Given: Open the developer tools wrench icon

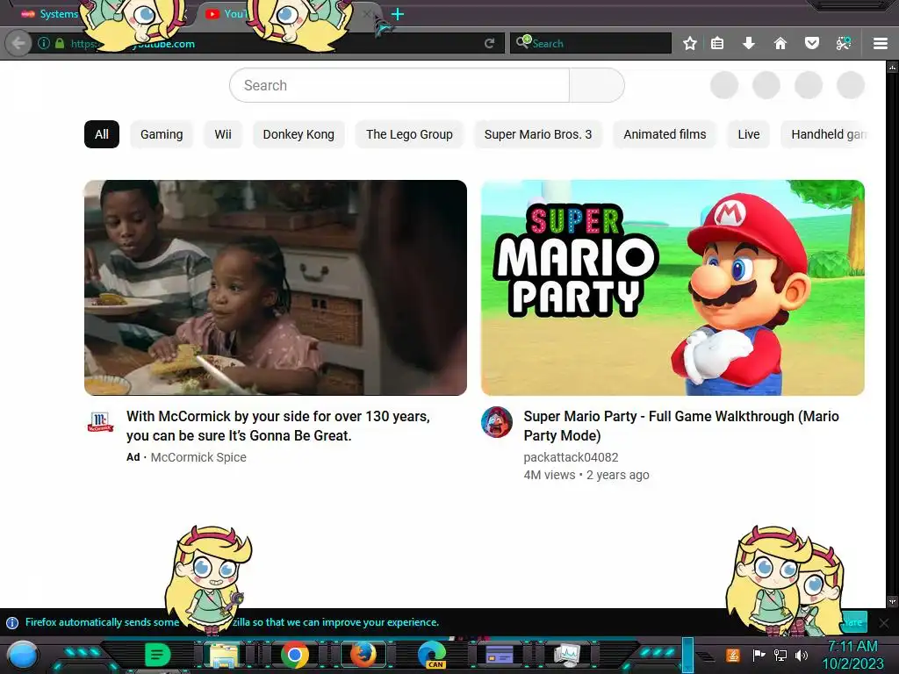Looking at the screenshot, I should 844,43.
